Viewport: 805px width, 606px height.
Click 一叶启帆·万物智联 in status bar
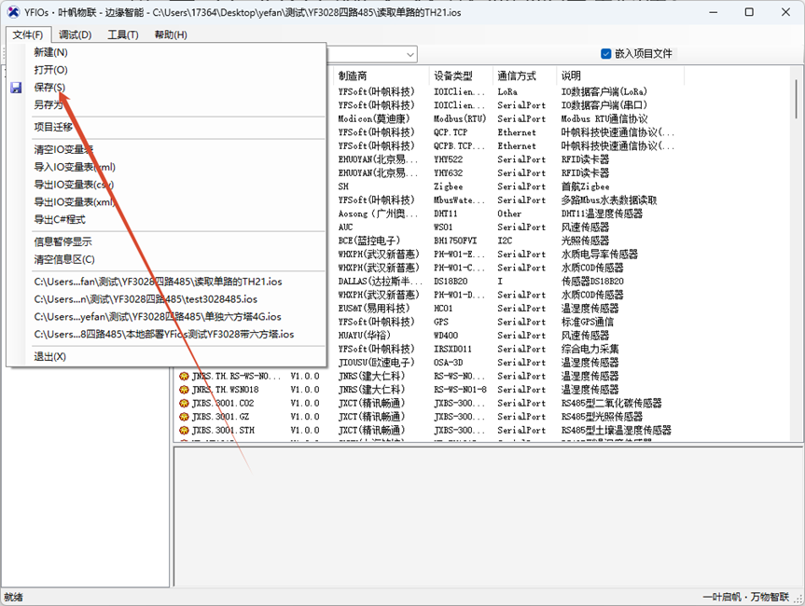click(746, 597)
